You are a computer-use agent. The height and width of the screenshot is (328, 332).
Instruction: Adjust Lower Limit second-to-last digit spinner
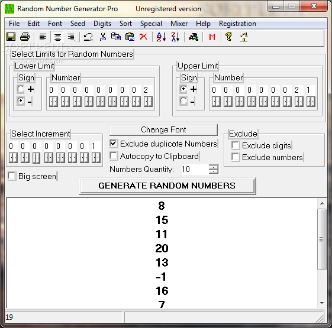point(136,102)
